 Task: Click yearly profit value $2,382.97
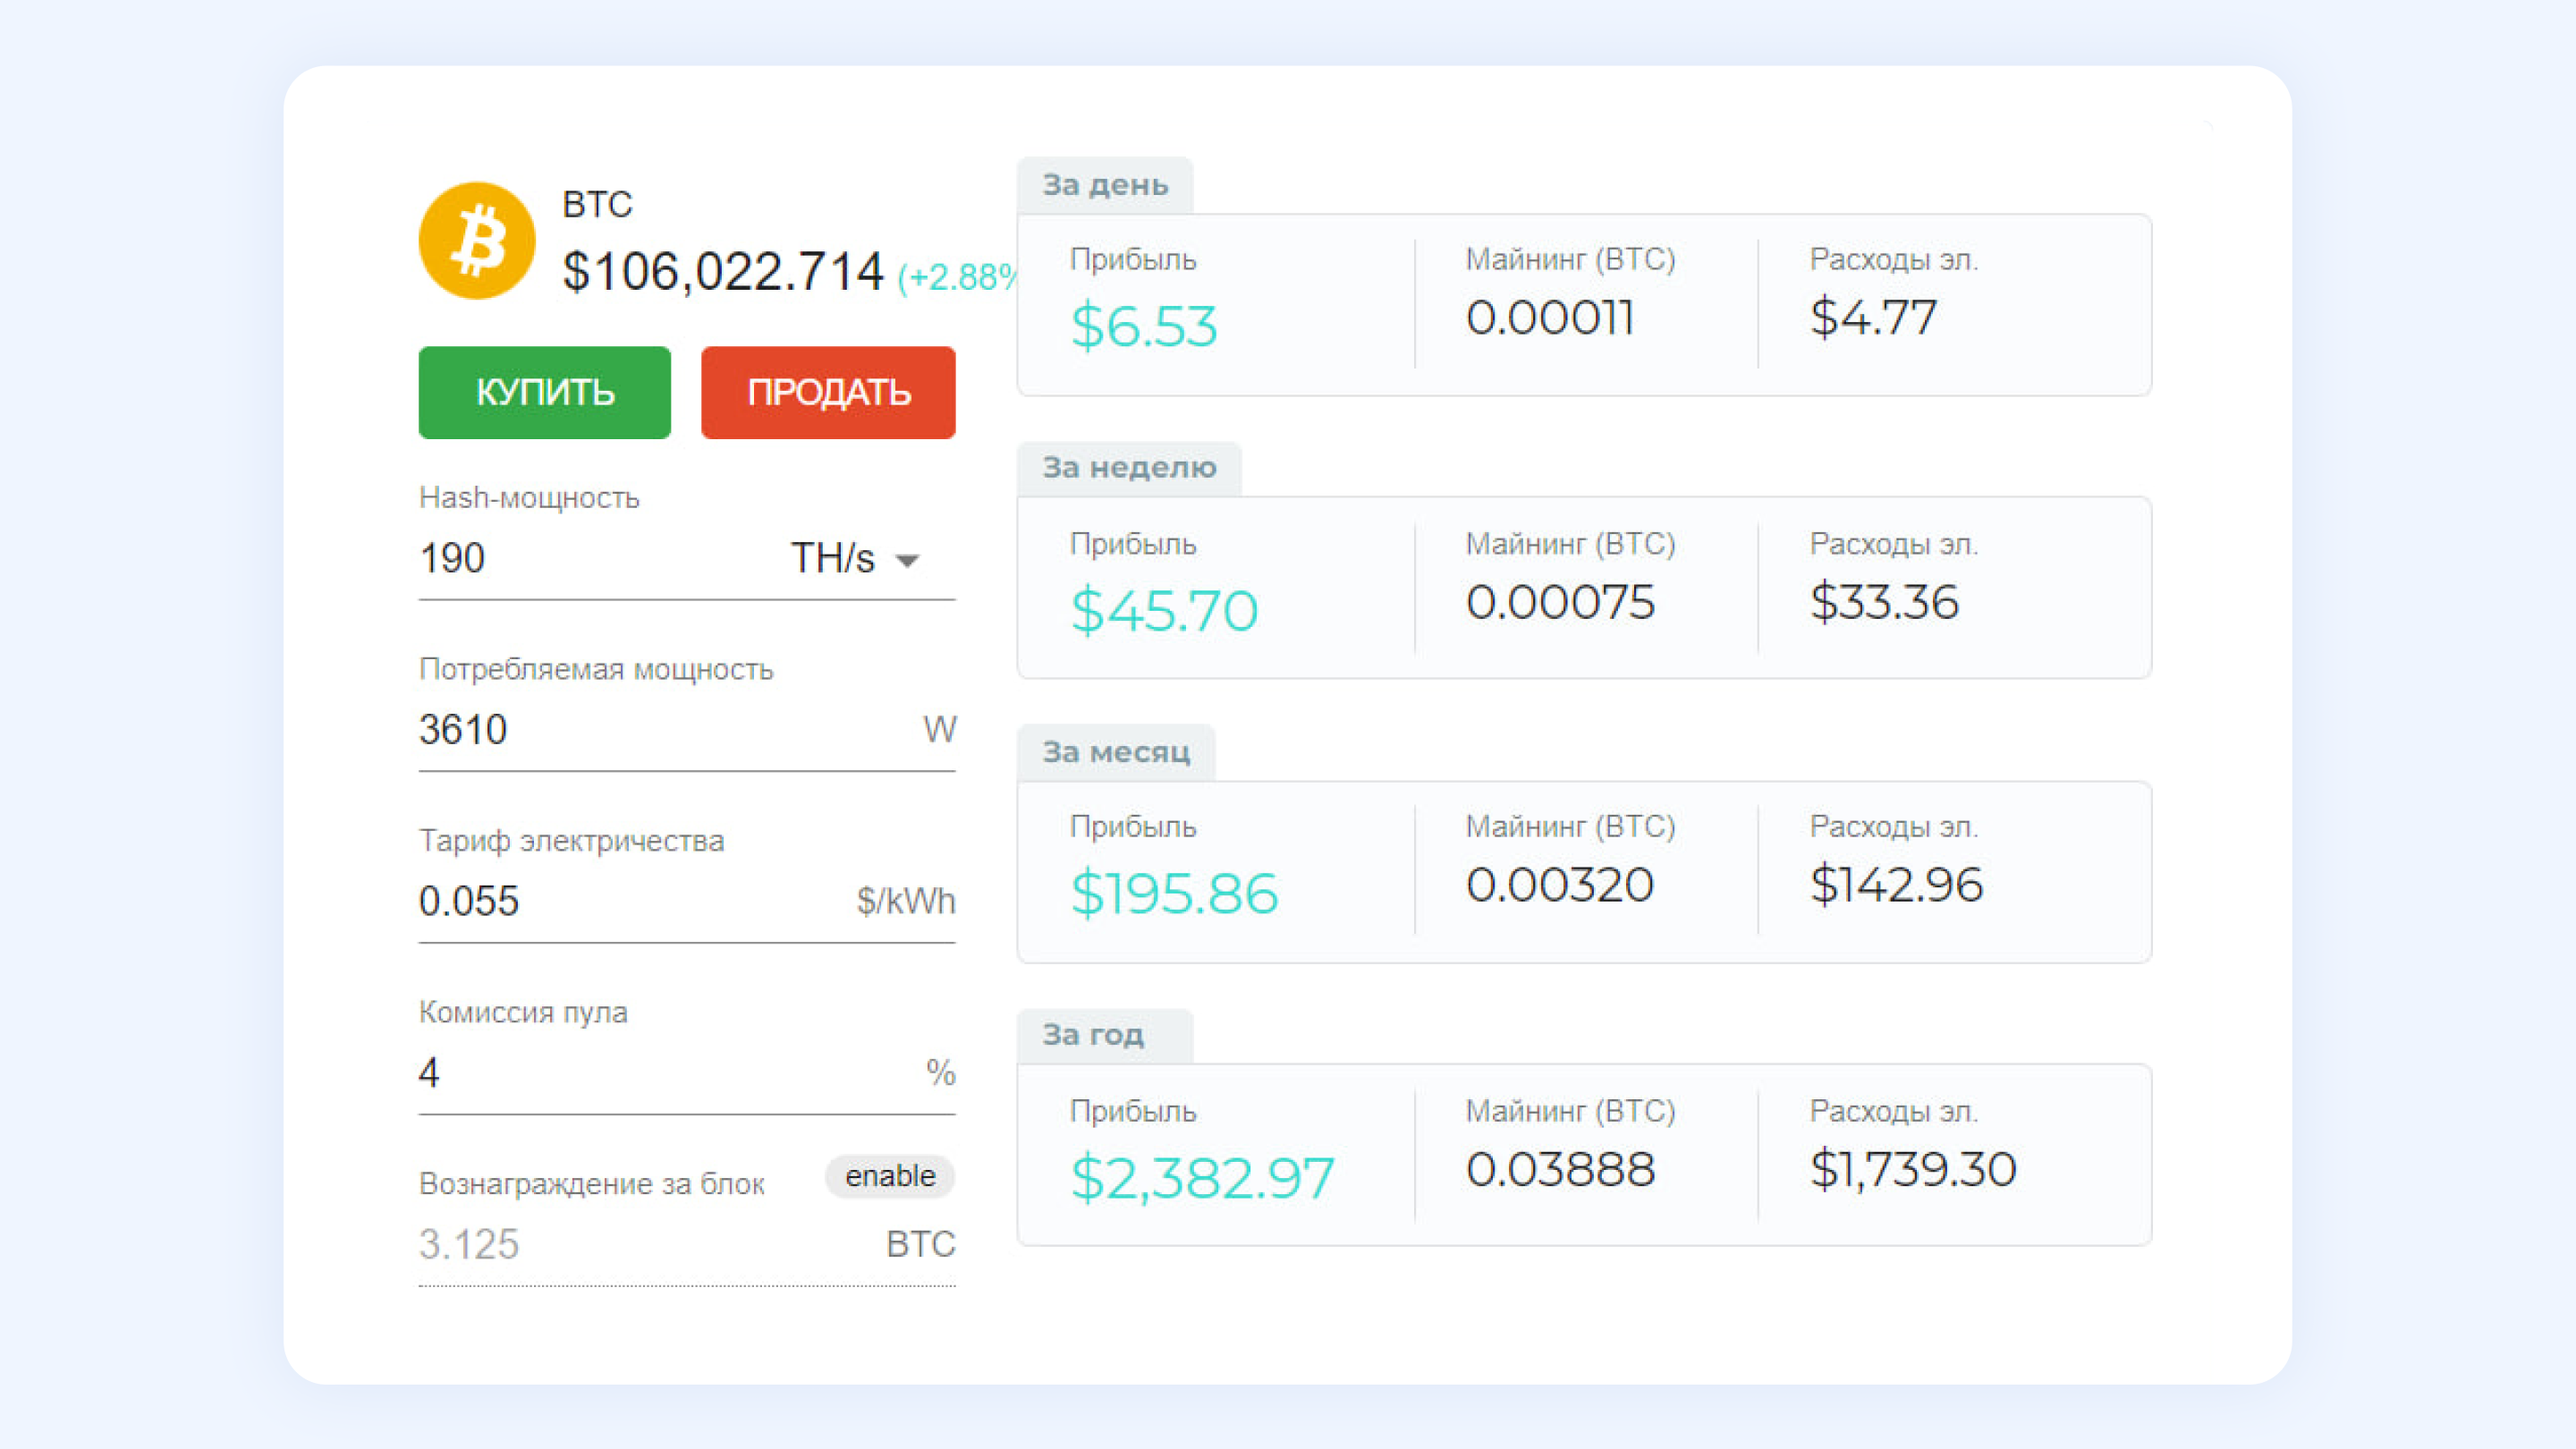click(1202, 1177)
